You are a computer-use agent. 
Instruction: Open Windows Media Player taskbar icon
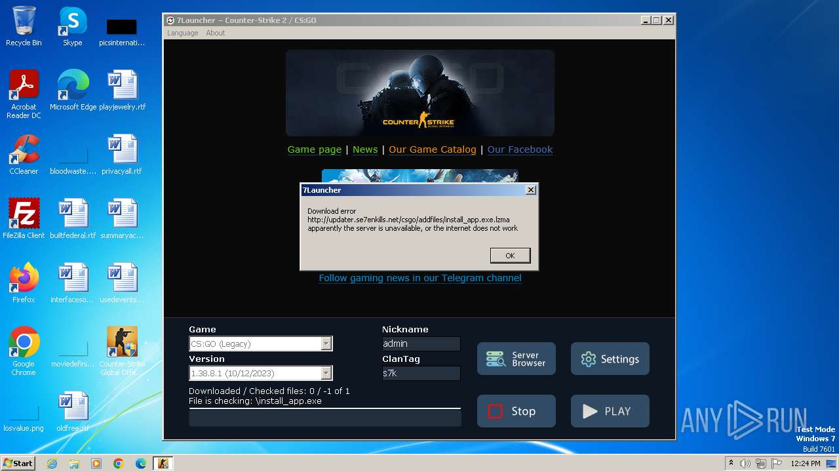[x=96, y=463]
